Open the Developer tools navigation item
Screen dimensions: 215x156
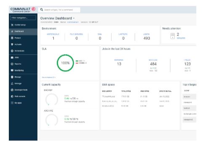pos(23,90)
